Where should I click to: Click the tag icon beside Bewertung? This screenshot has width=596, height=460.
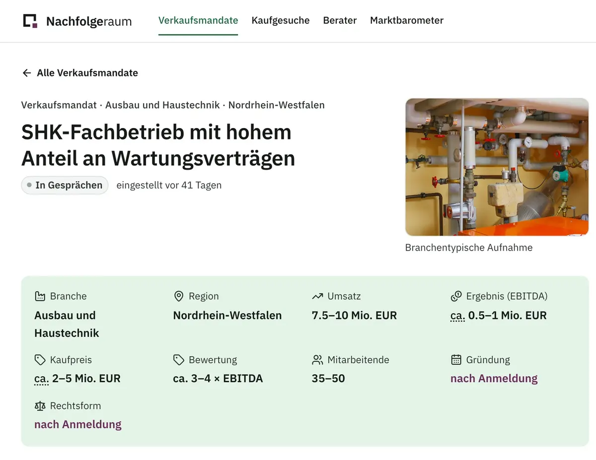(x=179, y=360)
